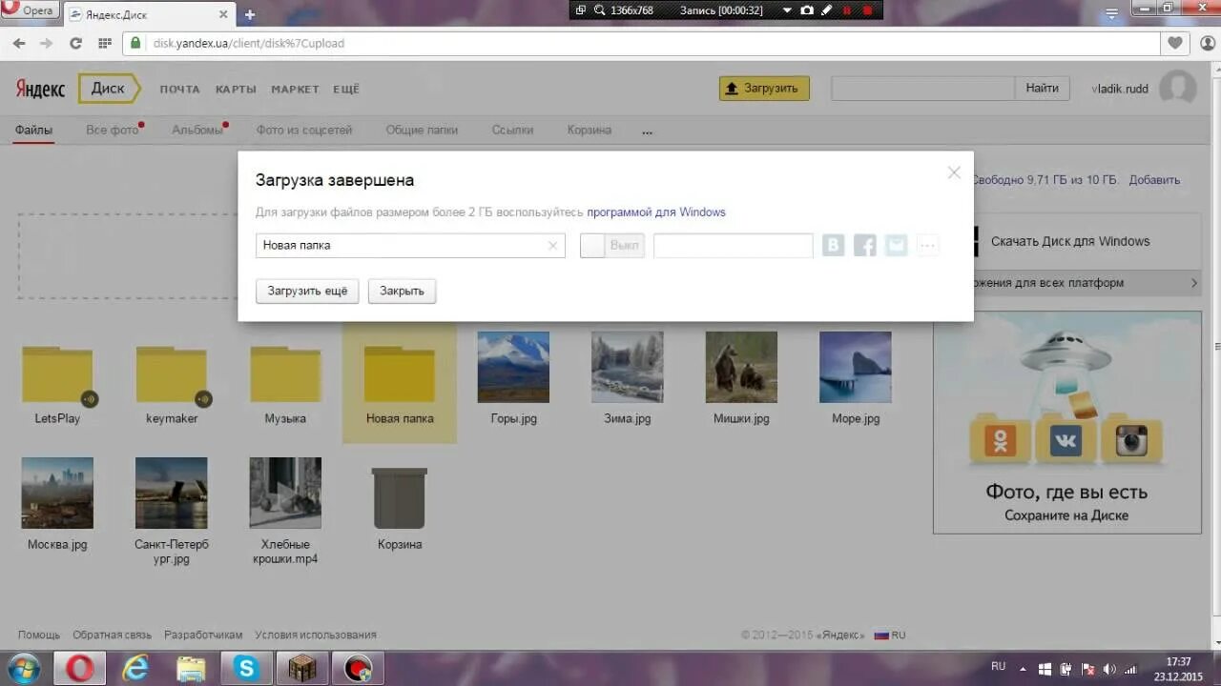Viewport: 1221px width, 686px height.
Task: Open the Условия использования footer link
Action: (x=316, y=635)
